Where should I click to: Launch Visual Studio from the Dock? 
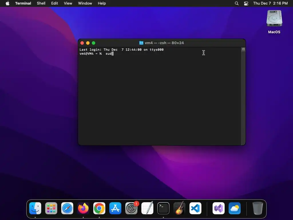(x=219, y=208)
